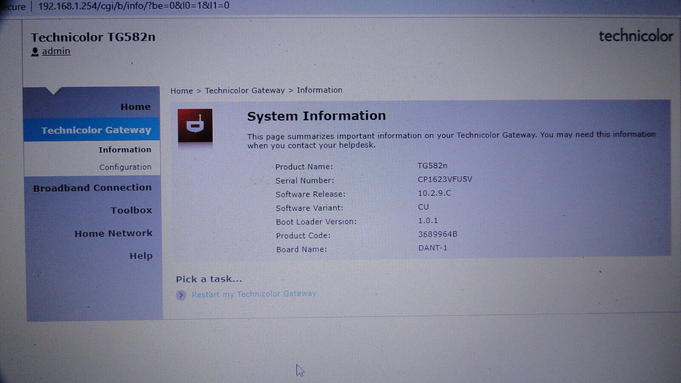Click the Board Name label
Viewport: 681px width, 383px height.
tap(301, 249)
